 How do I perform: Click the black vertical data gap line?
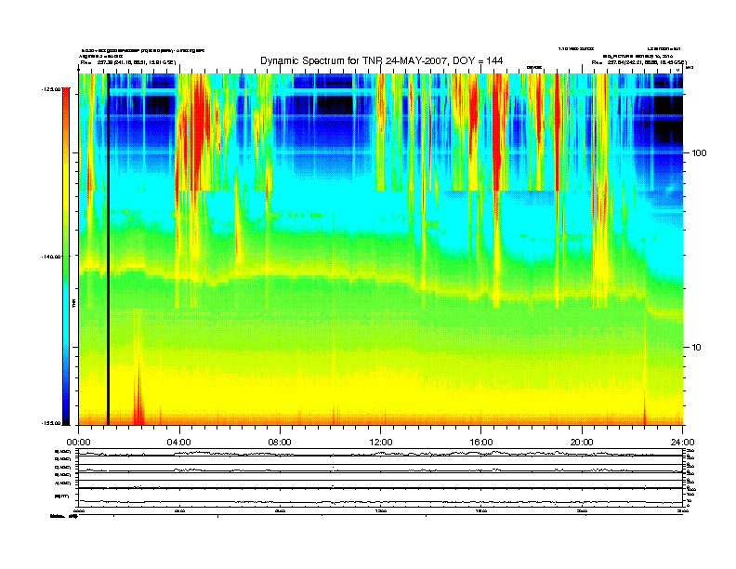tap(108, 249)
